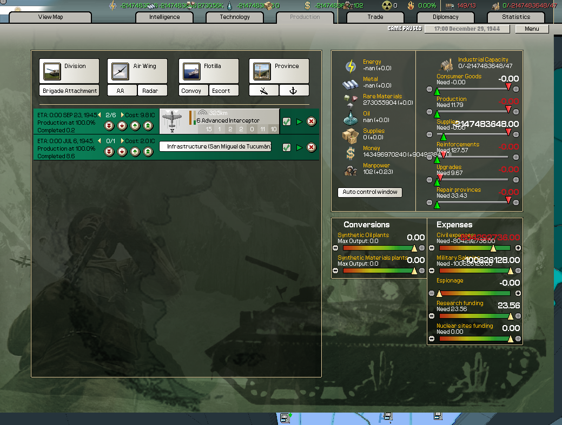Raise Advanced Interceptor order priority by one

[135, 126]
